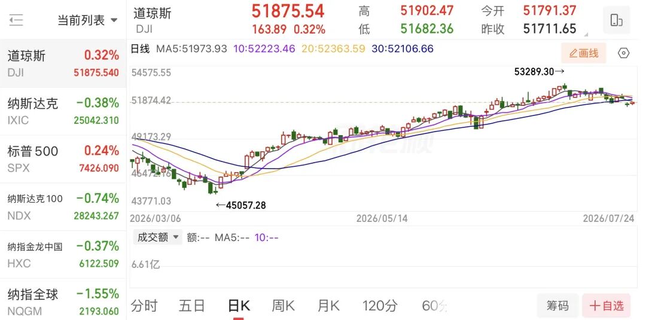Select the 纳指金龙中国 HXC row
Image resolution: width=646 pixels, height=320 pixels.
coord(63,255)
